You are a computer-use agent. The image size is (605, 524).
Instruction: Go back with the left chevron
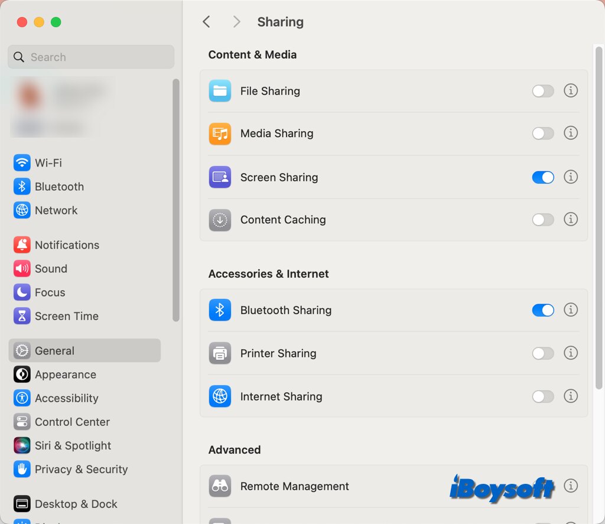tap(206, 22)
